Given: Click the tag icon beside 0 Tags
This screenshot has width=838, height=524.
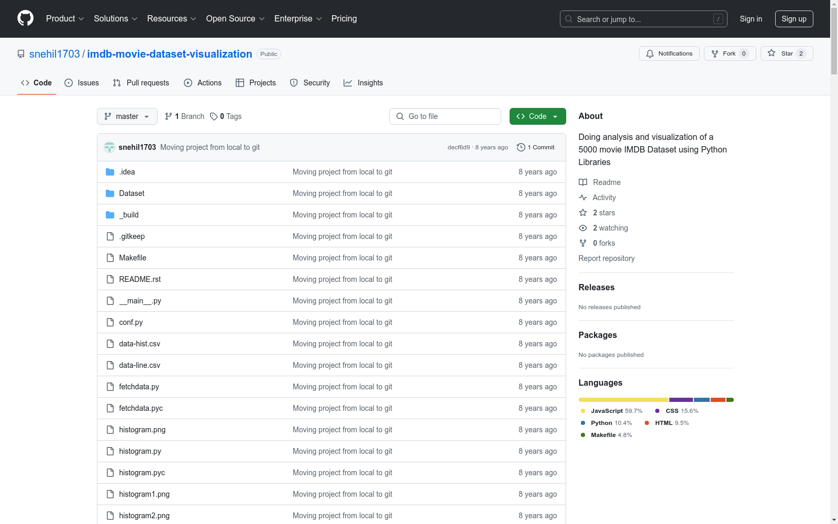Looking at the screenshot, I should (x=214, y=116).
